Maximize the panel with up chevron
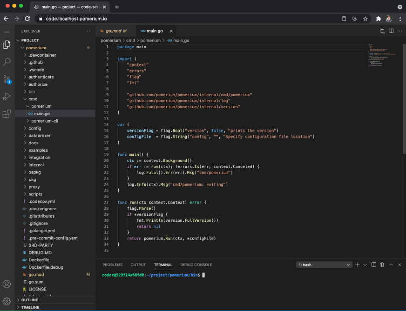 pyautogui.click(x=391, y=265)
